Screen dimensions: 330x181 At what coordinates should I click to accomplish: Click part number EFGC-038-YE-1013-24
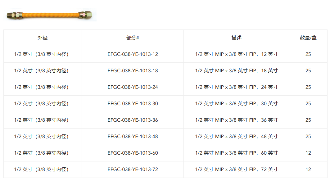point(133,87)
